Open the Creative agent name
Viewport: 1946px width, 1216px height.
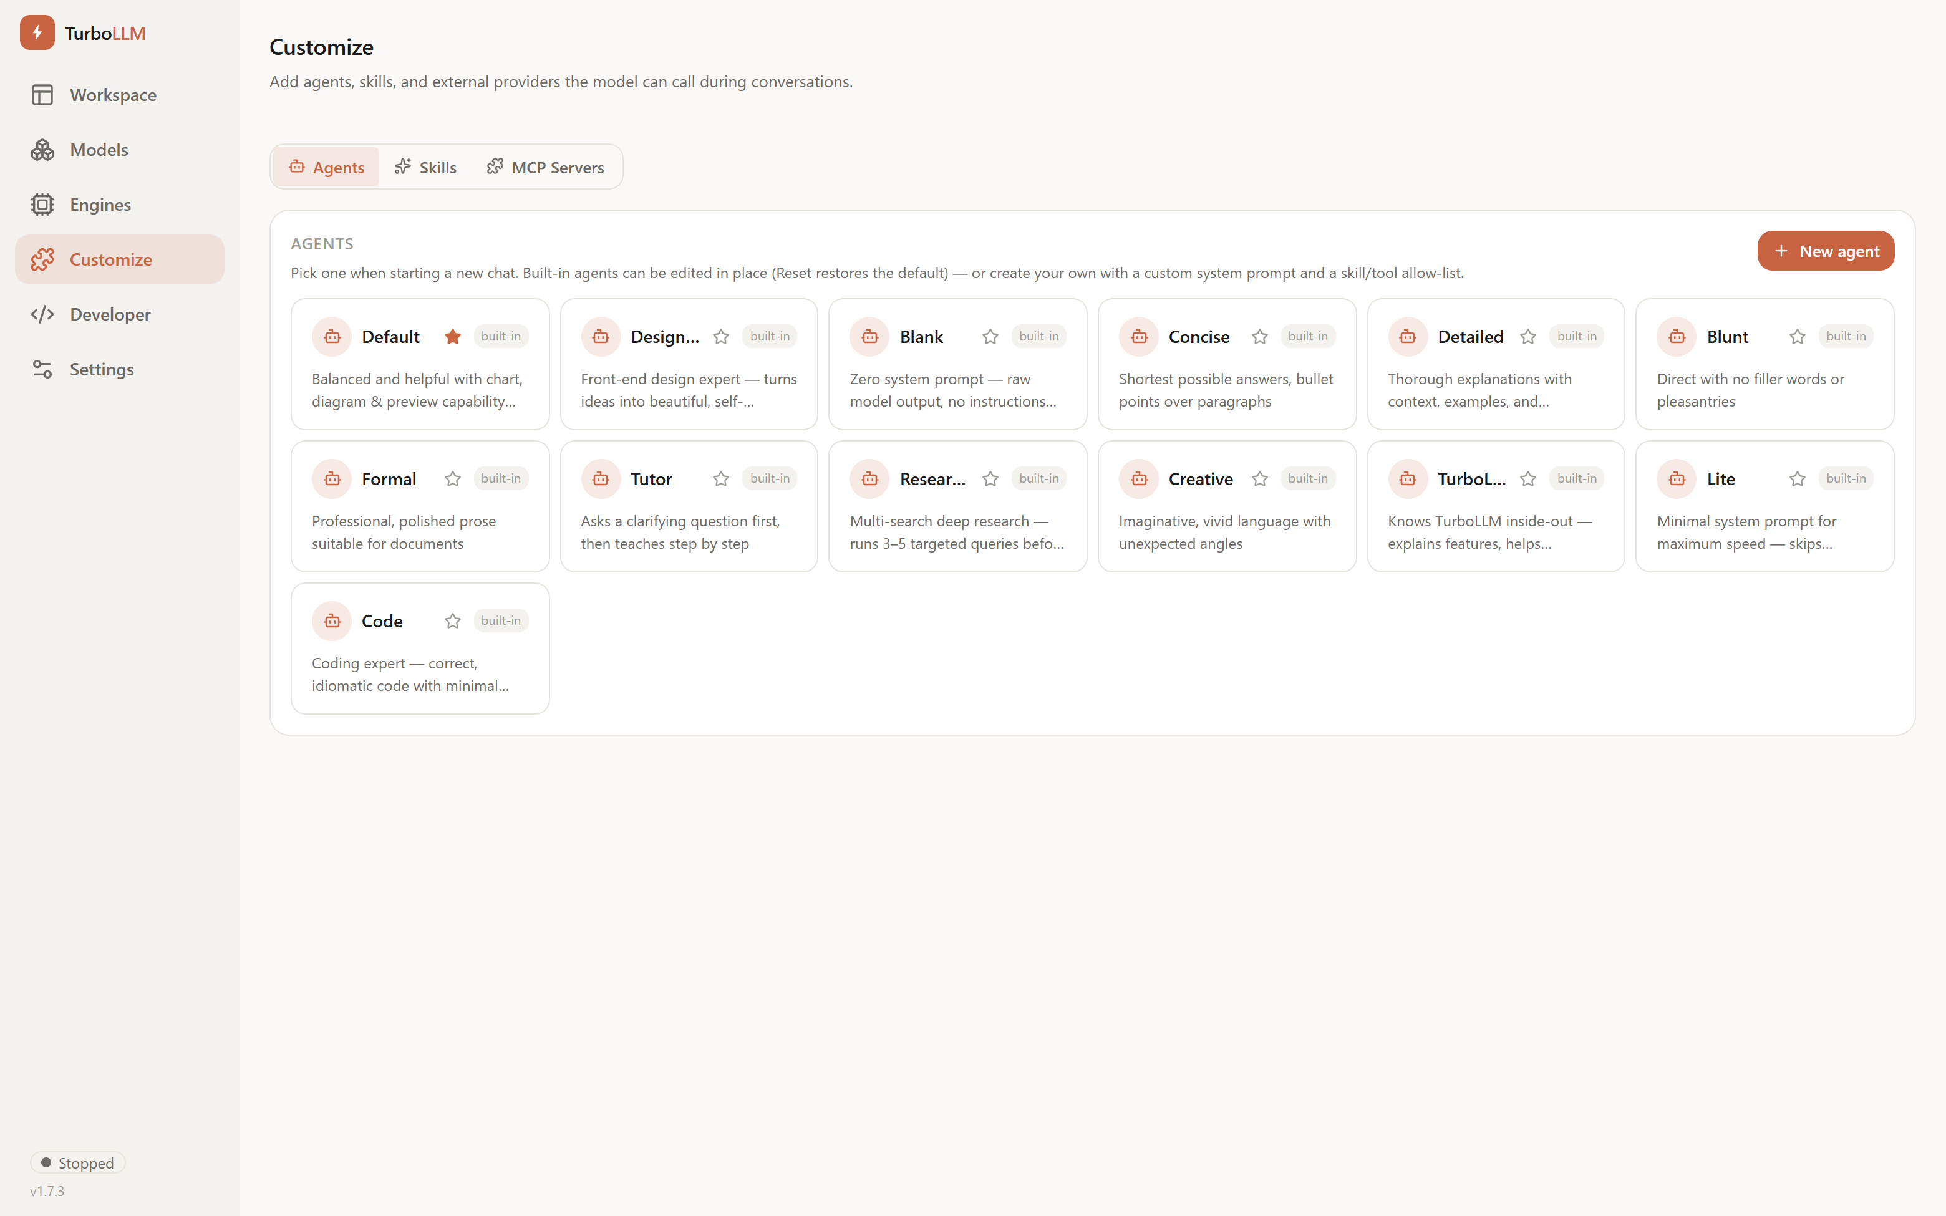(1201, 480)
